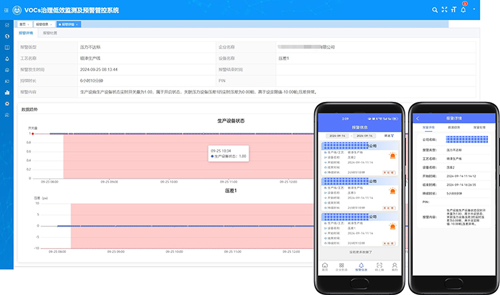Open notifications bell with red badge
The height and width of the screenshot is (295, 500).
pos(463,9)
